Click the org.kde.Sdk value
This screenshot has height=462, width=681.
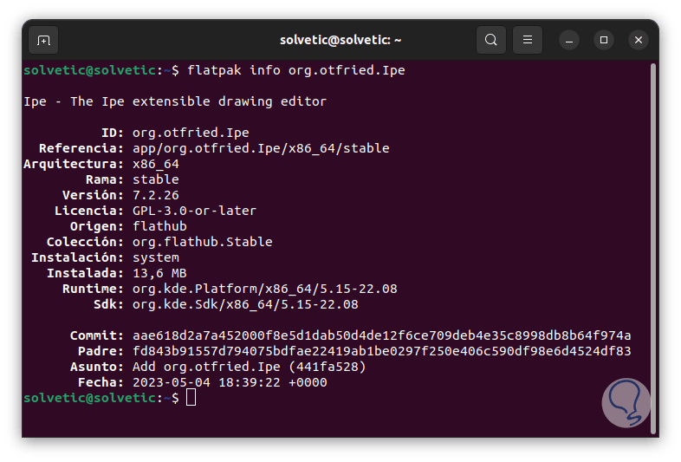[x=245, y=304]
